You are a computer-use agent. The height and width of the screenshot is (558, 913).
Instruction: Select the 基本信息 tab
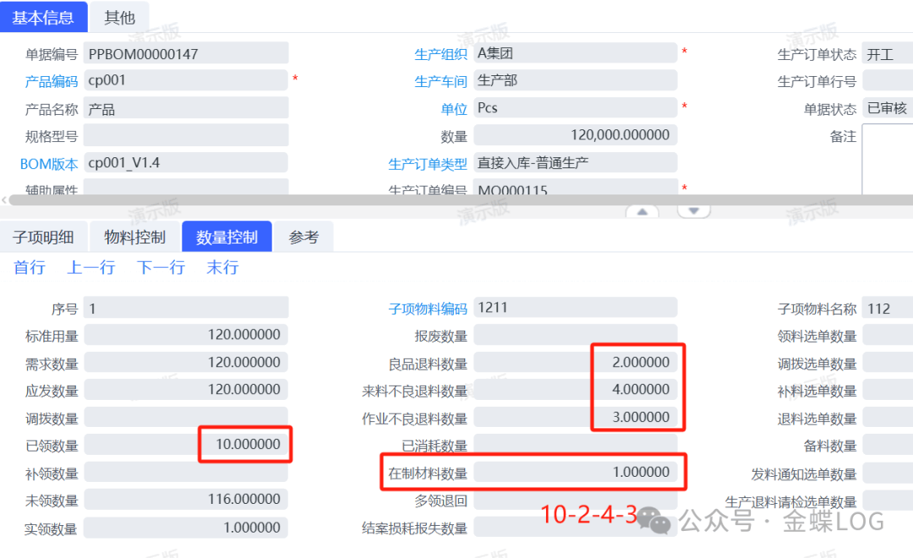point(43,17)
